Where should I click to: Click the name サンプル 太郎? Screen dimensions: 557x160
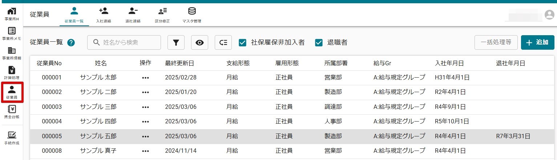click(x=98, y=78)
